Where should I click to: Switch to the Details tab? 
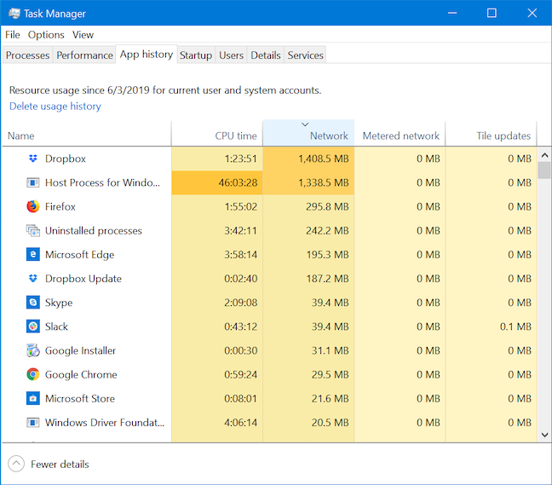(x=266, y=55)
